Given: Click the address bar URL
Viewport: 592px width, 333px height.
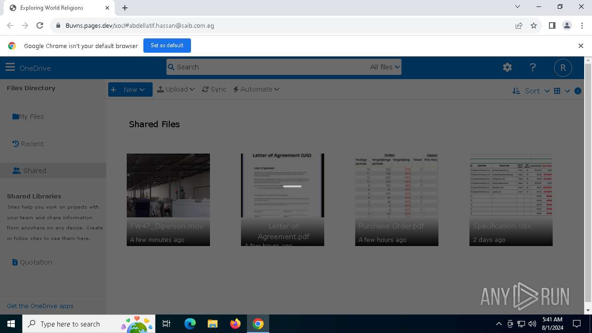Looking at the screenshot, I should pos(140,25).
